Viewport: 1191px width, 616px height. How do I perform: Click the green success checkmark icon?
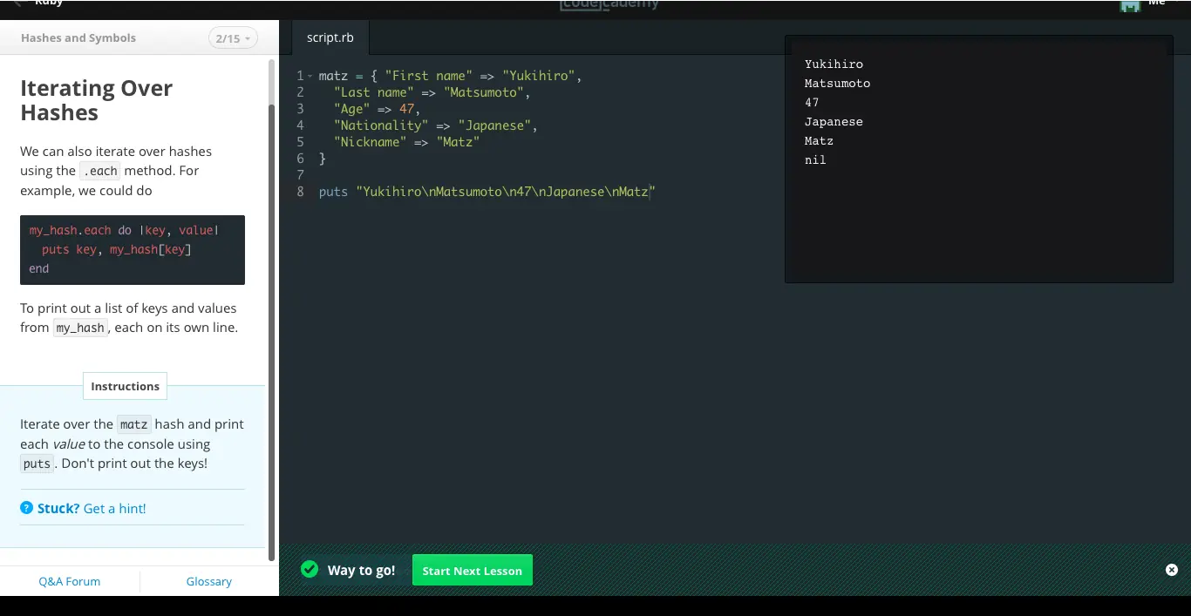(x=310, y=569)
